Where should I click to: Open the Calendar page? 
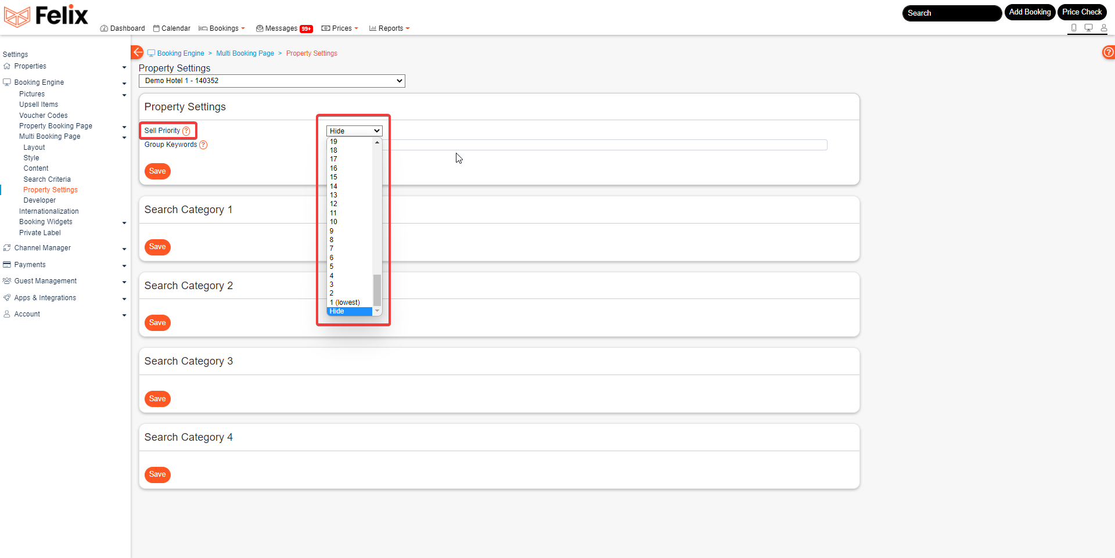[172, 28]
